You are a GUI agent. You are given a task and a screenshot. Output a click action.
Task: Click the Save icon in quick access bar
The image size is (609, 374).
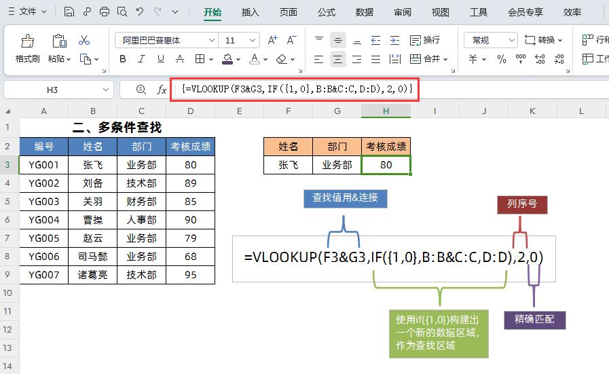[x=69, y=12]
